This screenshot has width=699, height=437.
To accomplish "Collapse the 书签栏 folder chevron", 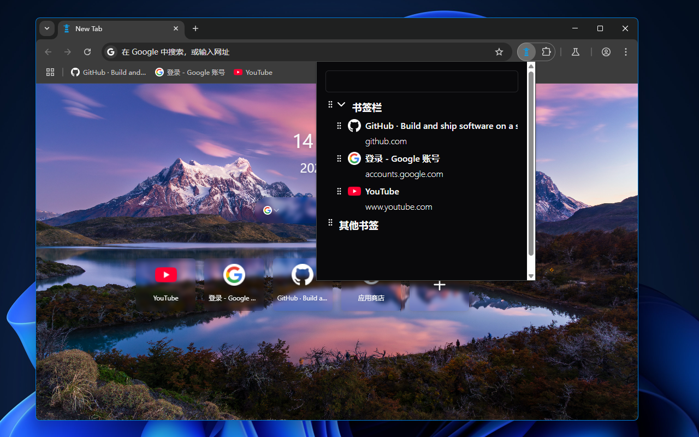I will click(x=341, y=104).
